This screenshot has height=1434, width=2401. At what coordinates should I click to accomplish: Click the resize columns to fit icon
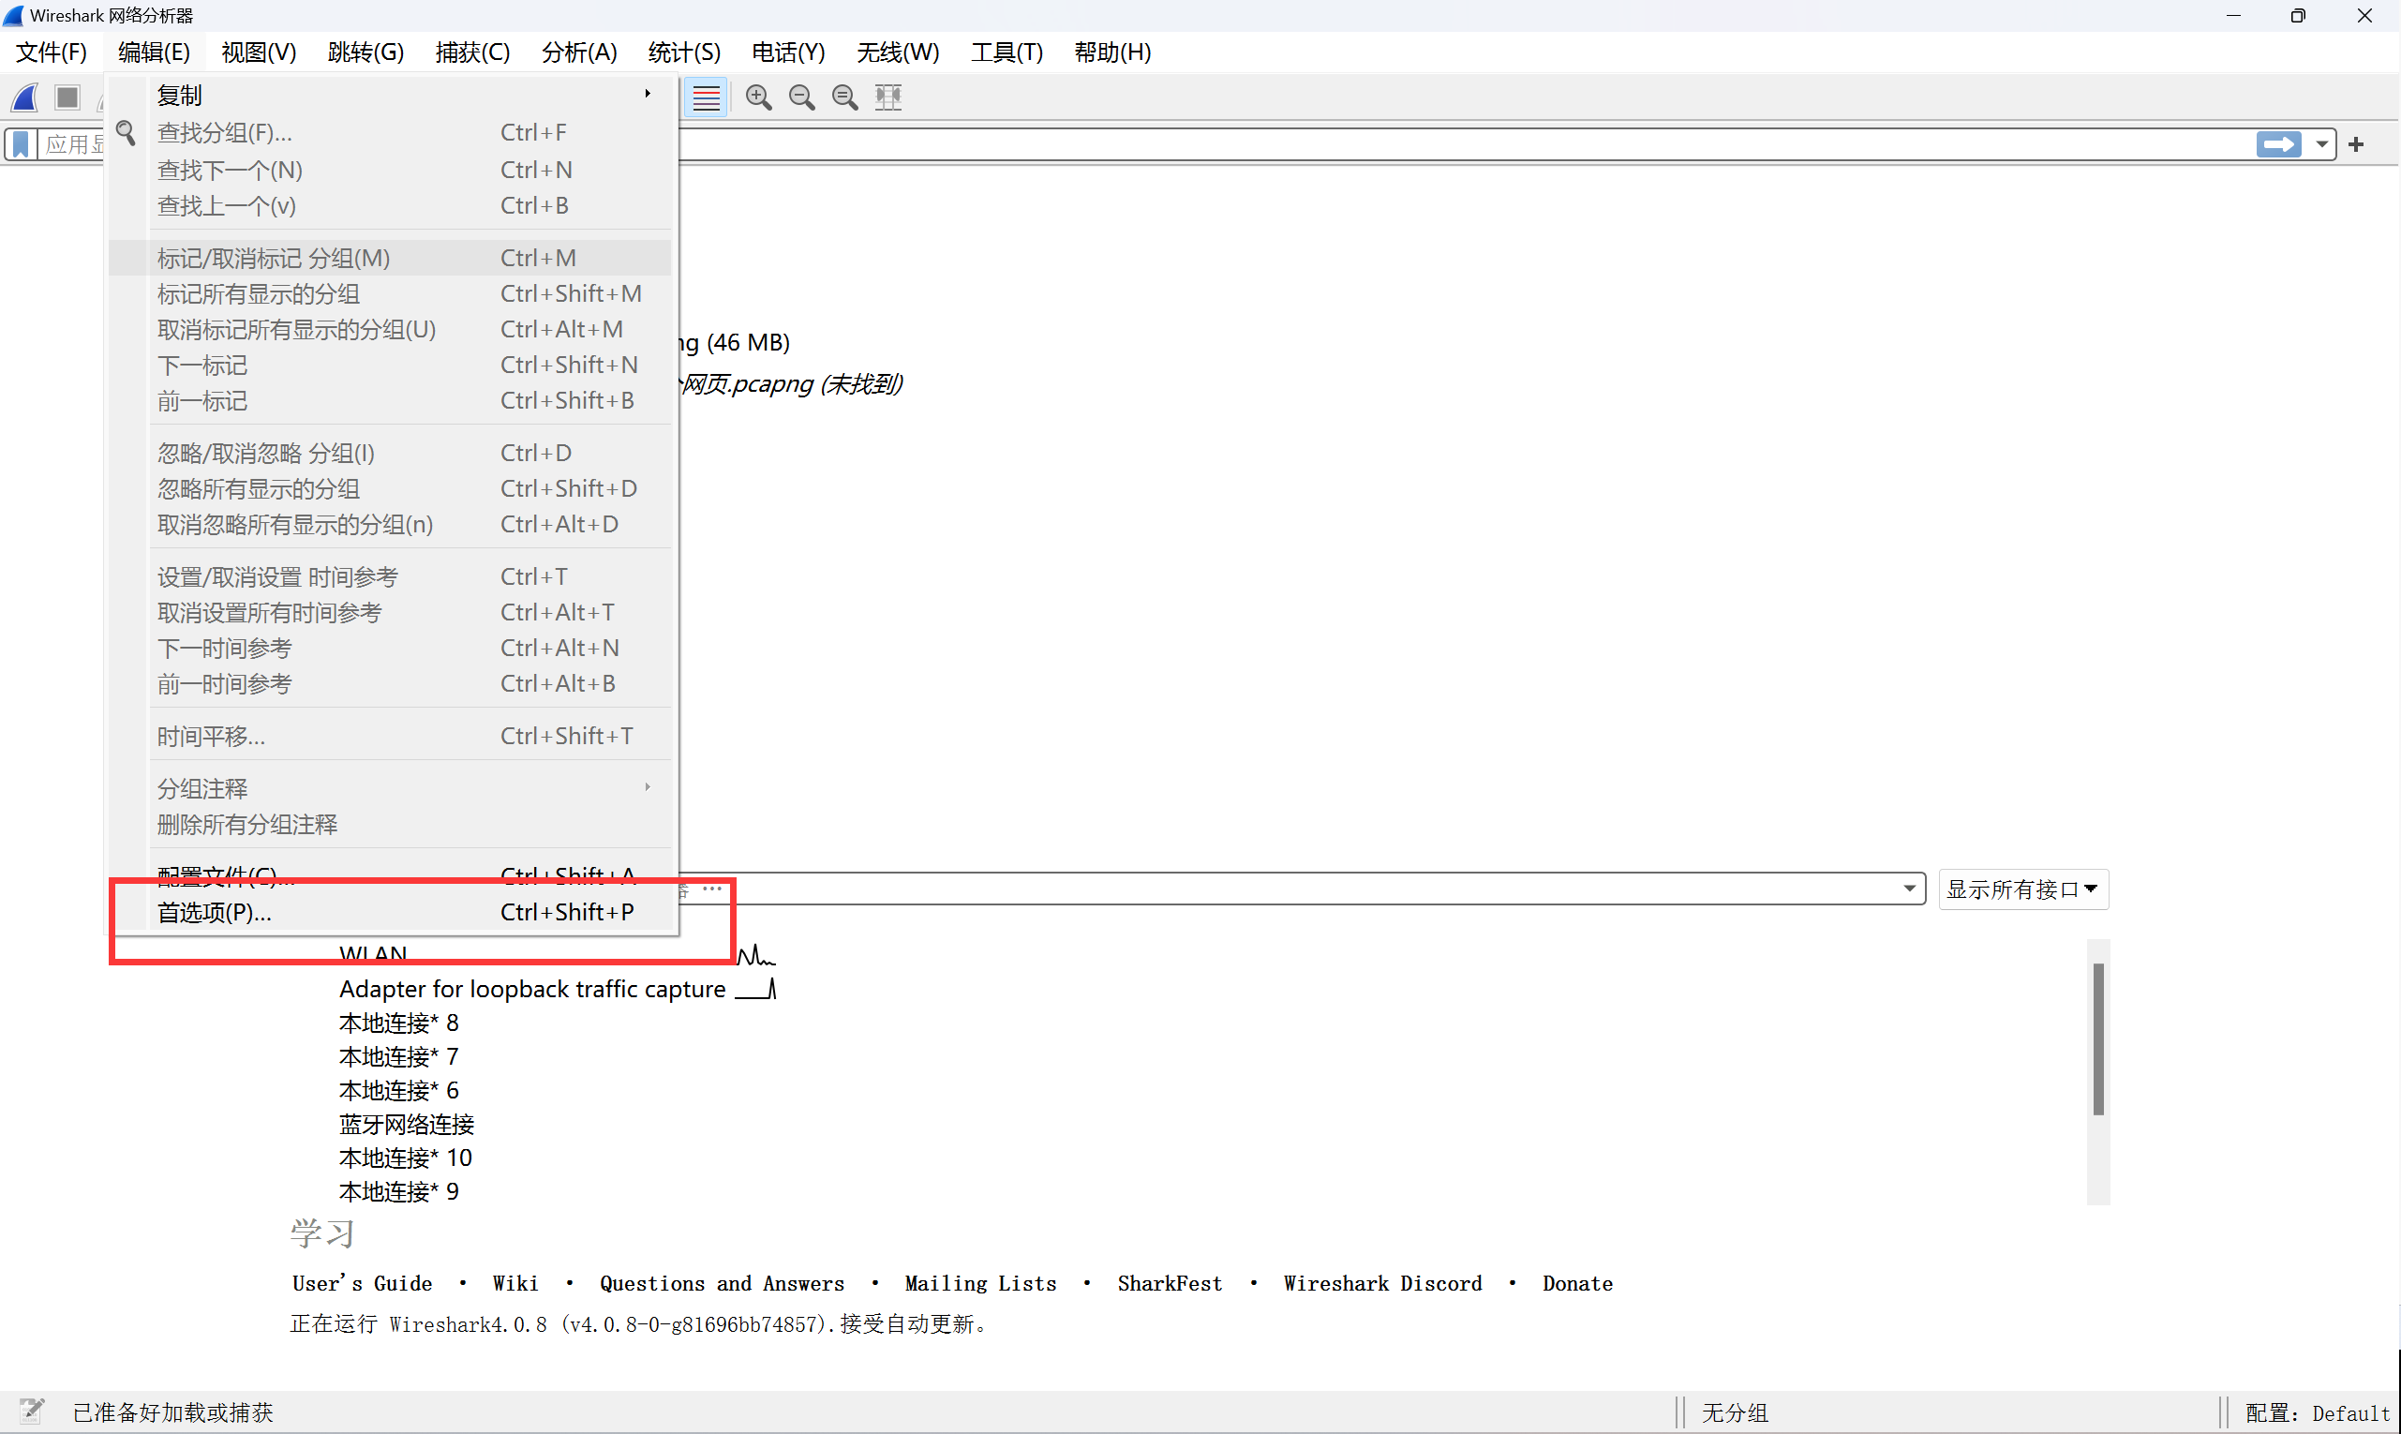pos(887,97)
